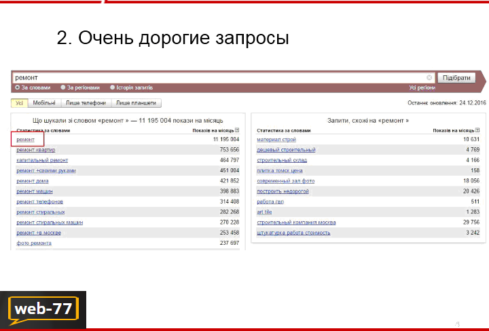489x331 pixels.
Task: Click the 'Останнє оновлення: 24.12.2016' text
Action: click(x=447, y=102)
